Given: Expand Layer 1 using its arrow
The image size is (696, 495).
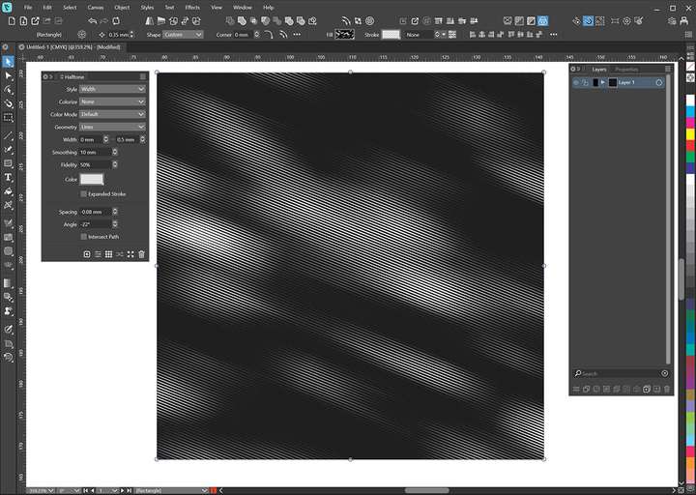Looking at the screenshot, I should 603,83.
